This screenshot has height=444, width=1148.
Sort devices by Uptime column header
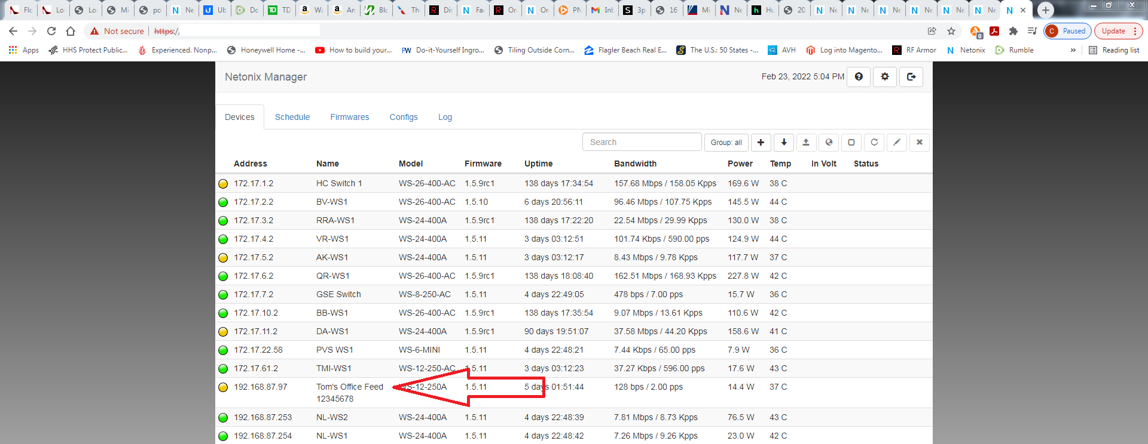[538, 164]
